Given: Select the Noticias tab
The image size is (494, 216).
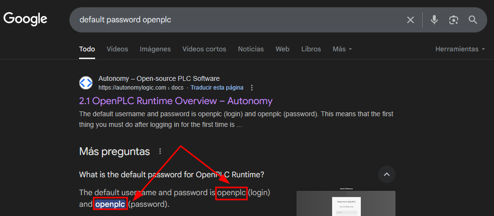Looking at the screenshot, I should 251,49.
